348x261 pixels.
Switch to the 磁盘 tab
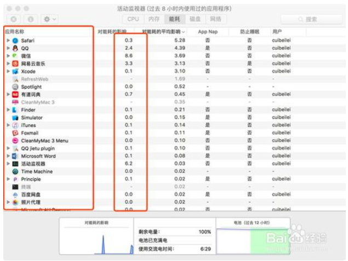pyautogui.click(x=195, y=19)
